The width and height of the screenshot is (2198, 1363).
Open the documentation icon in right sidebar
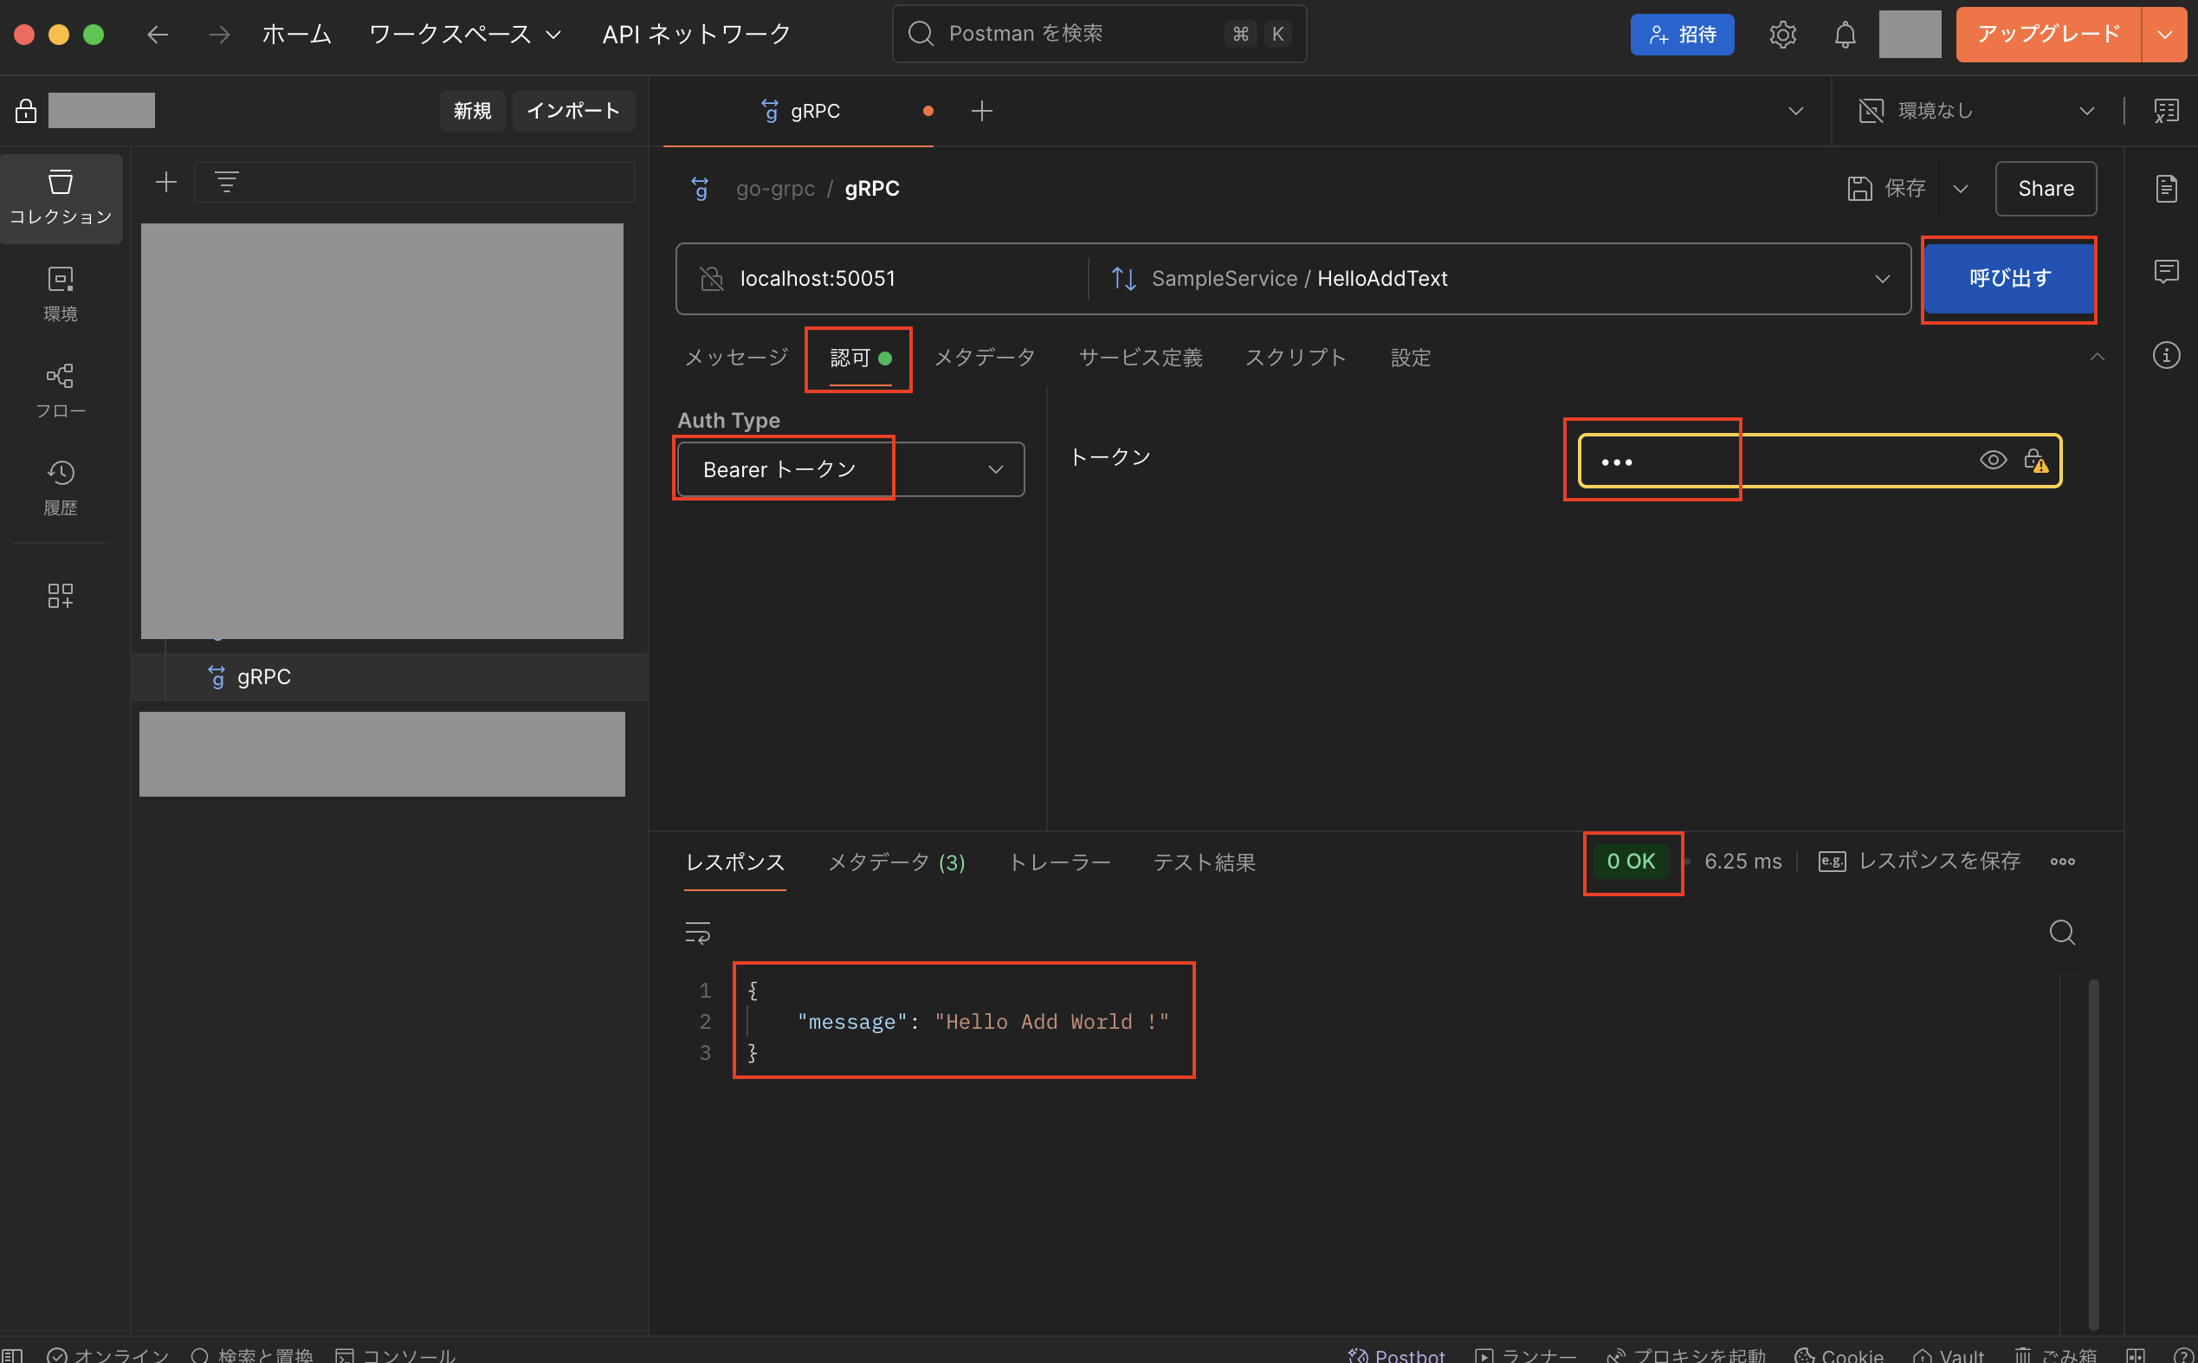[x=2166, y=189]
